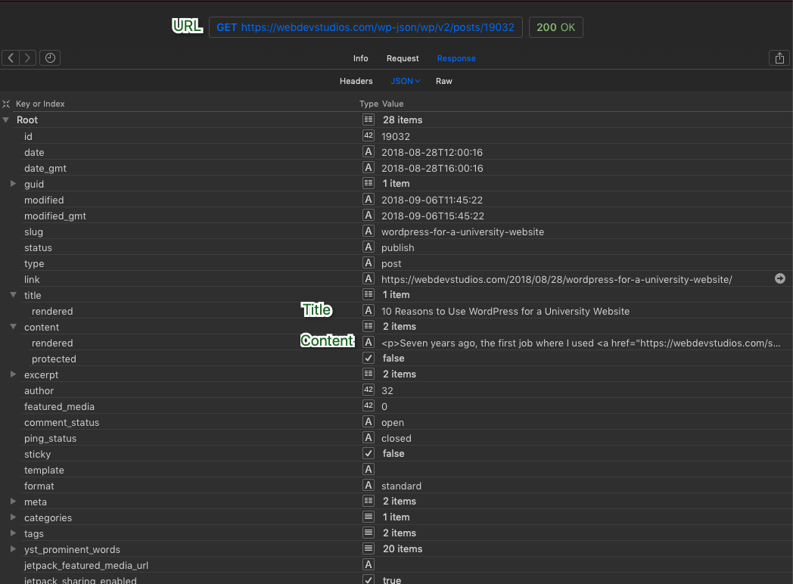
Task: Click the array type icon on the Root row
Action: coord(369,120)
